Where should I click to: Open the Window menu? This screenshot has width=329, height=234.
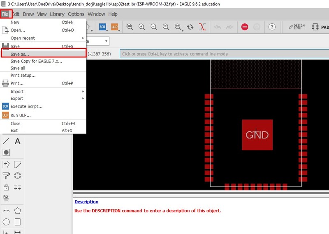96,14
